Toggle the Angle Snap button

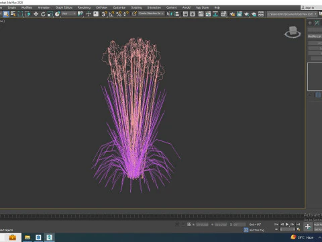click(111, 14)
